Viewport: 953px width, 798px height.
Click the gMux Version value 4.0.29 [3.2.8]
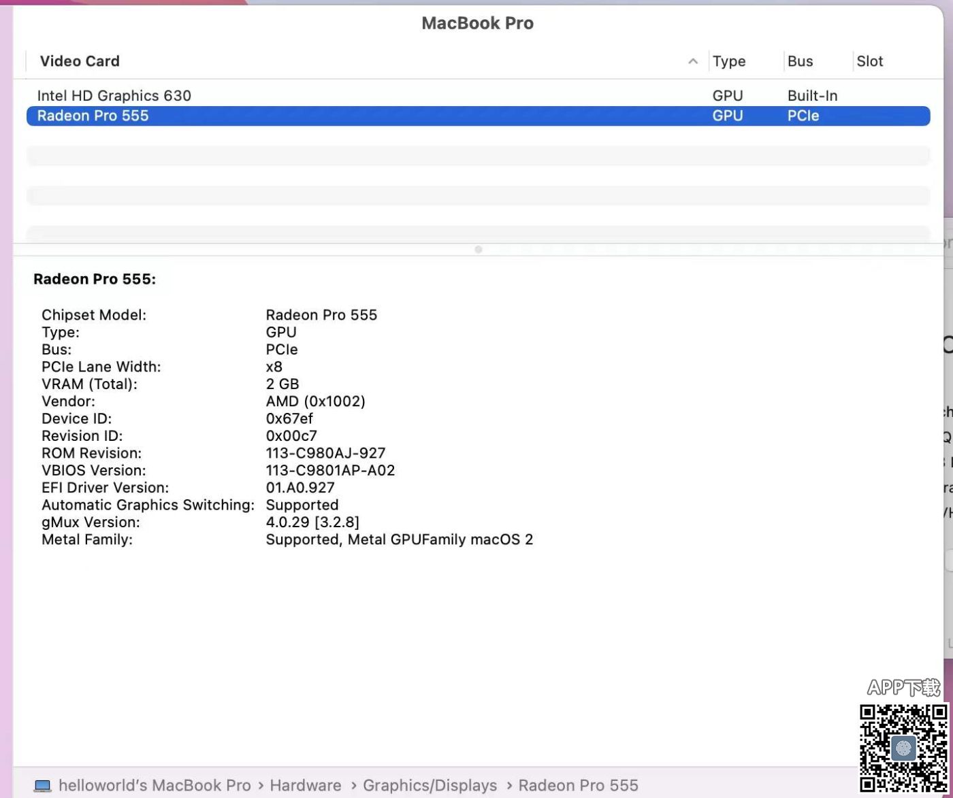(x=312, y=522)
